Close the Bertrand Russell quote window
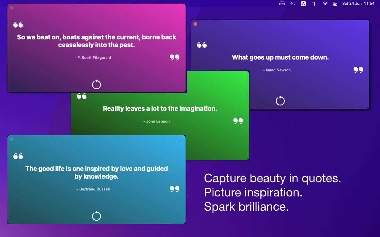 pyautogui.click(x=12, y=139)
